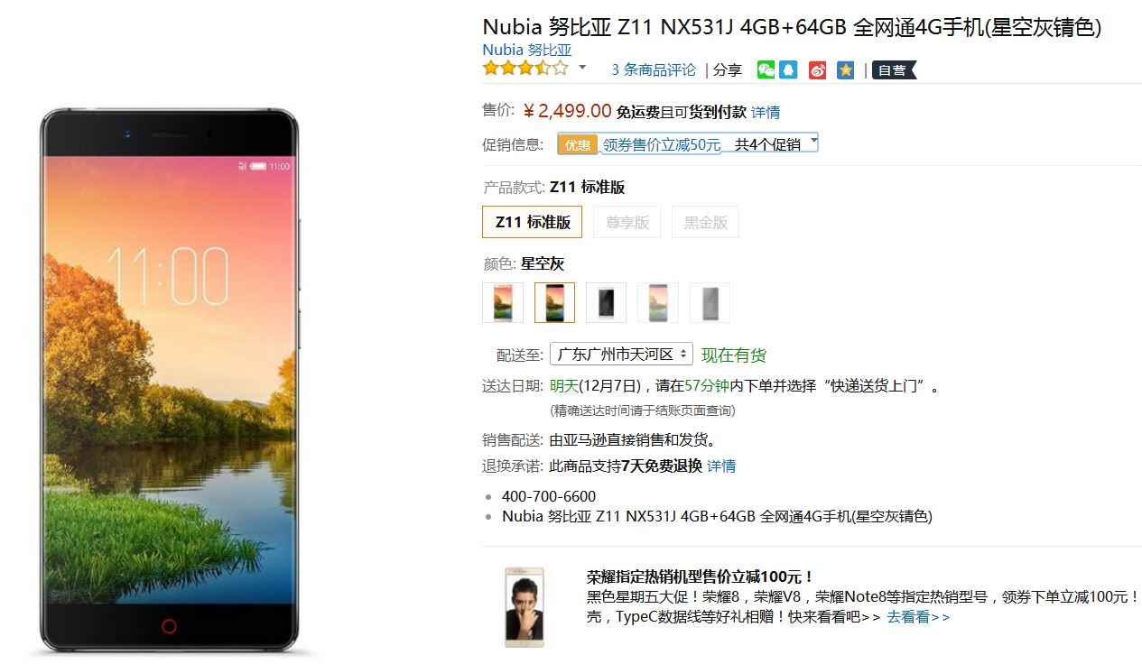Choose the first gold color swatch

[503, 302]
